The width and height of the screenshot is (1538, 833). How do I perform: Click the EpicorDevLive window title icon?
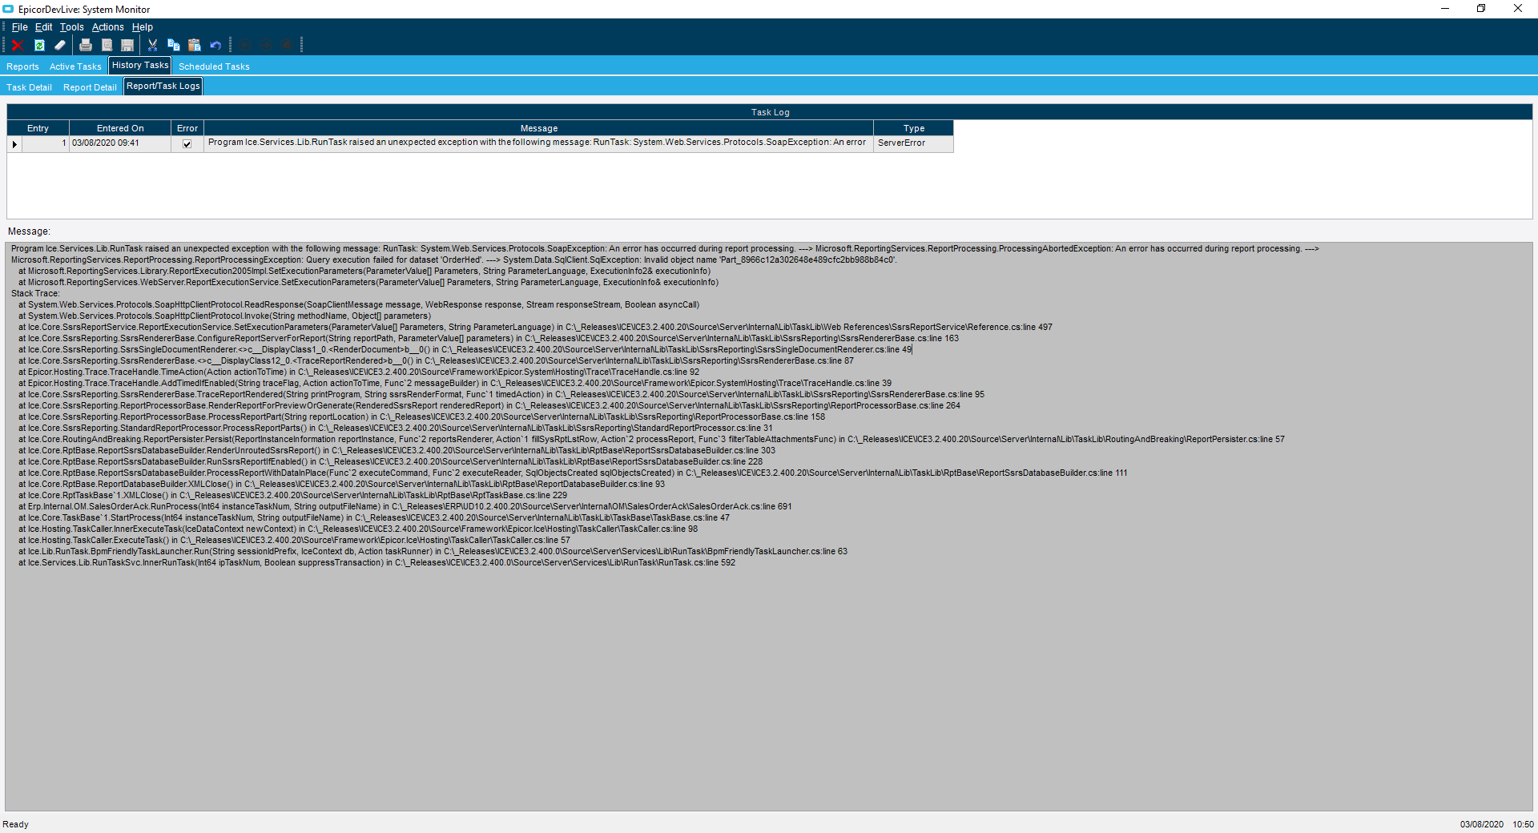click(x=8, y=9)
